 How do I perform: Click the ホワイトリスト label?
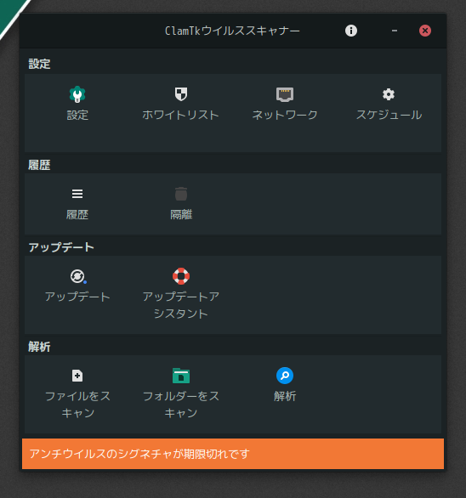pos(180,115)
